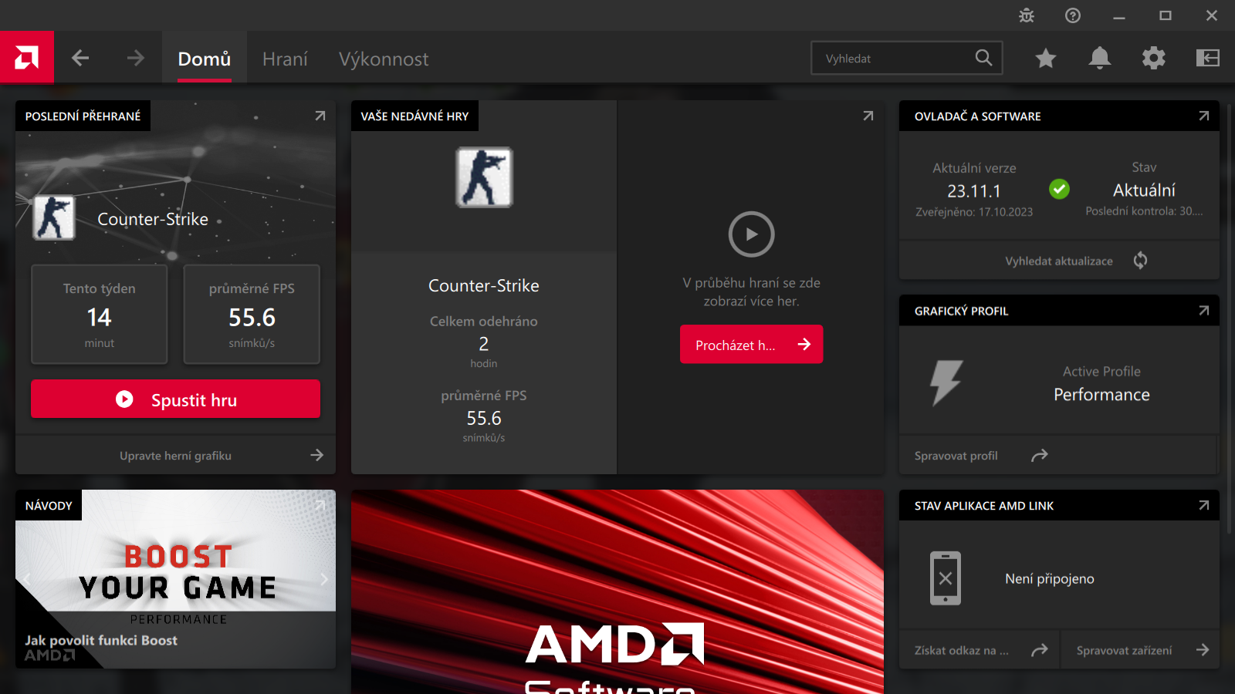Show next tutorial with right chevron
This screenshot has height=694, width=1235.
click(x=324, y=578)
